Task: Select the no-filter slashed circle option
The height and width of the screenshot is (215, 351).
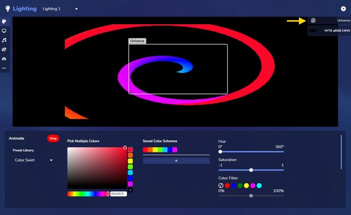Action: (220, 185)
